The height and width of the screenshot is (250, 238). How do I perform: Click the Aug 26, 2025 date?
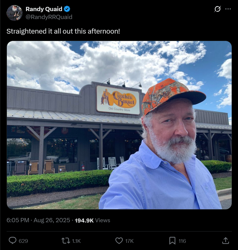pos(52,220)
